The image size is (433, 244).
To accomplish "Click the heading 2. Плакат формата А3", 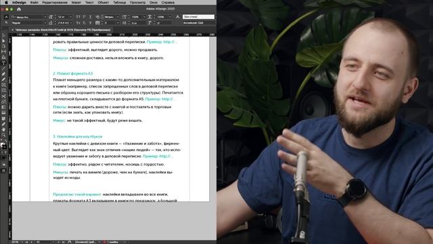I will (73, 74).
